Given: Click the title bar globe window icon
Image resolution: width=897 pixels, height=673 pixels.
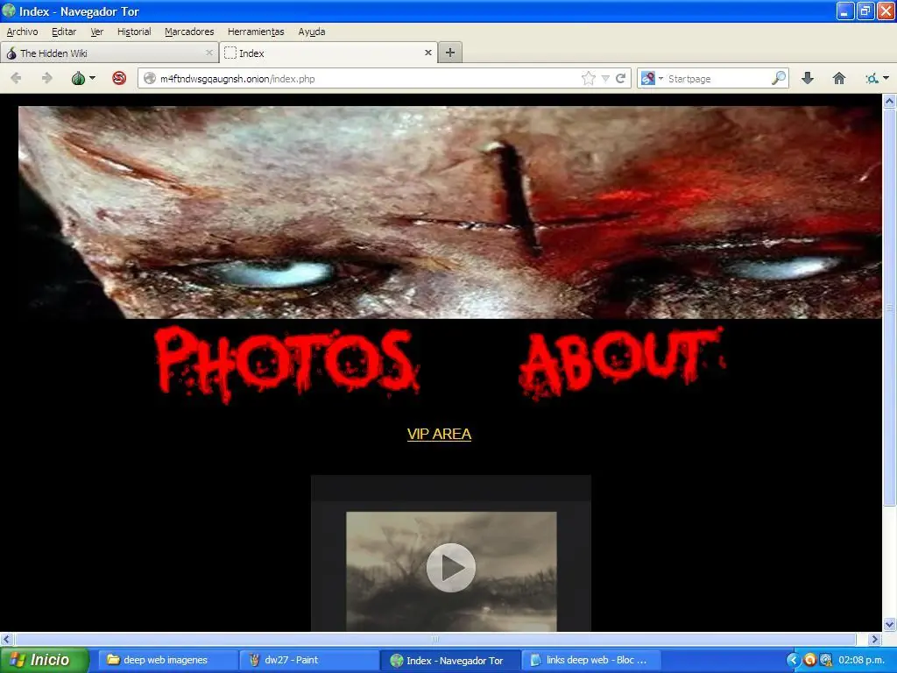Looking at the screenshot, I should pos(9,11).
